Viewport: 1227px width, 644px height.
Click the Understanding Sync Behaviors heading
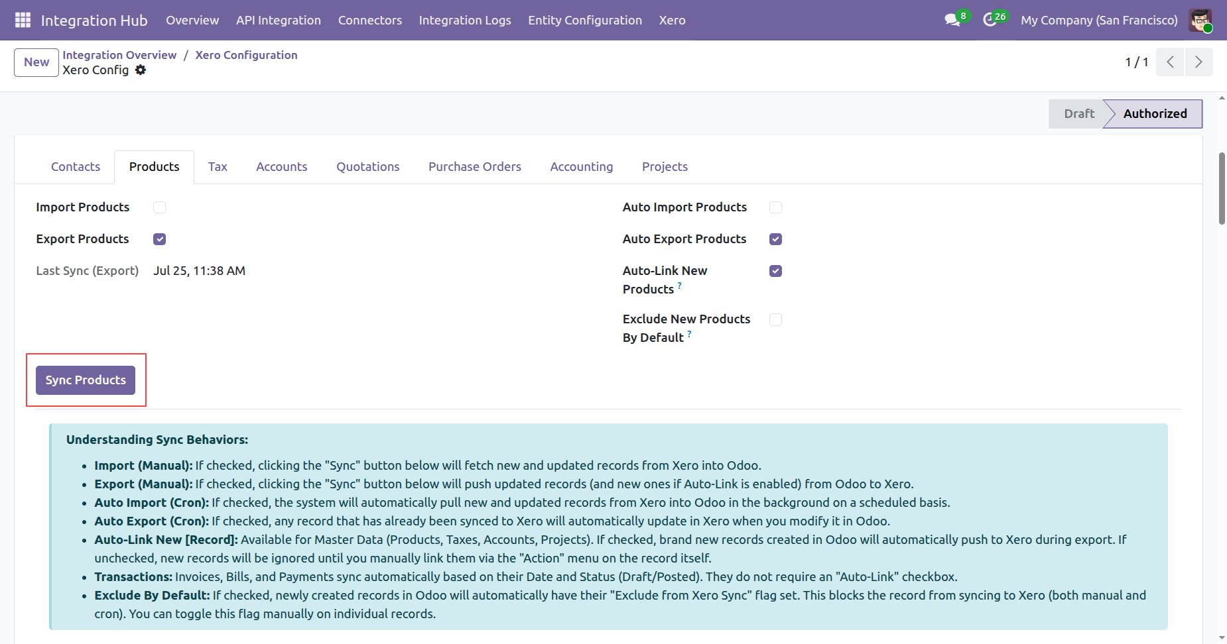(157, 440)
